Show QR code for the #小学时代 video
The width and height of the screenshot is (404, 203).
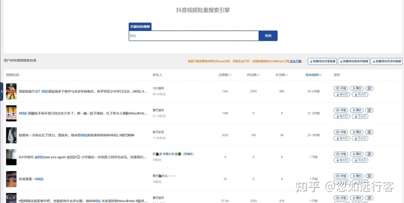(370, 154)
